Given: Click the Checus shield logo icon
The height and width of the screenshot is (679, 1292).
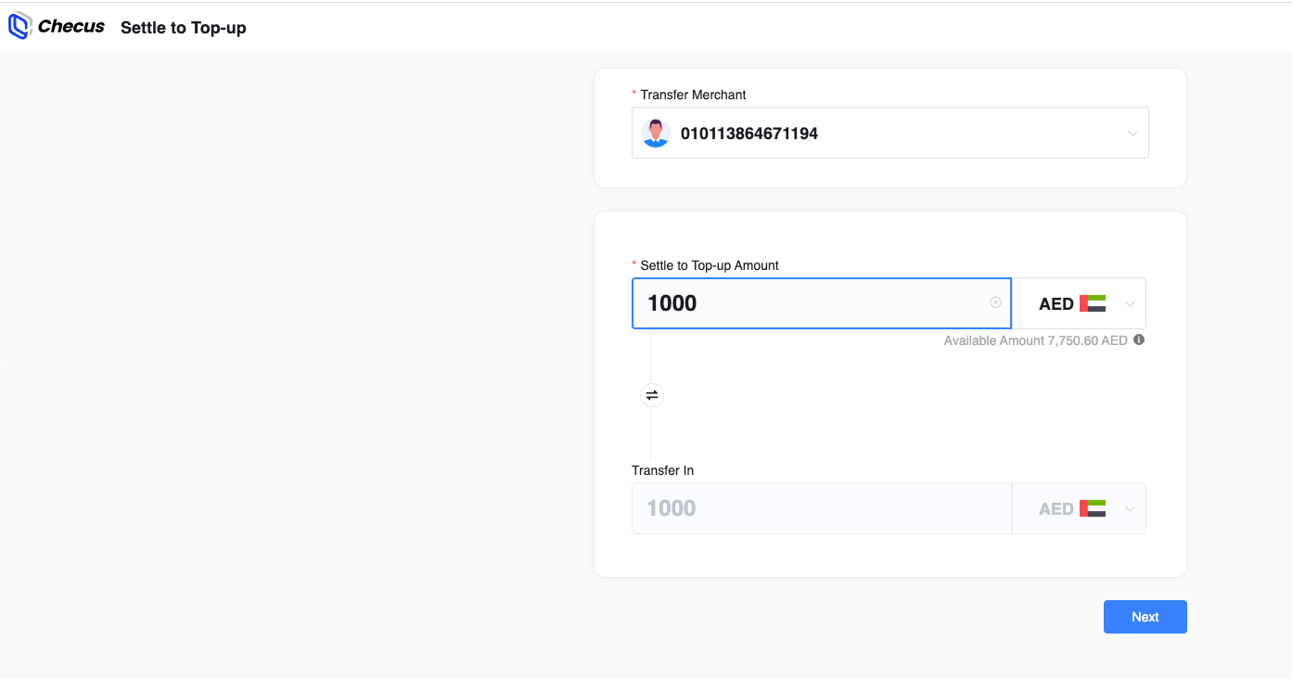Looking at the screenshot, I should tap(19, 27).
